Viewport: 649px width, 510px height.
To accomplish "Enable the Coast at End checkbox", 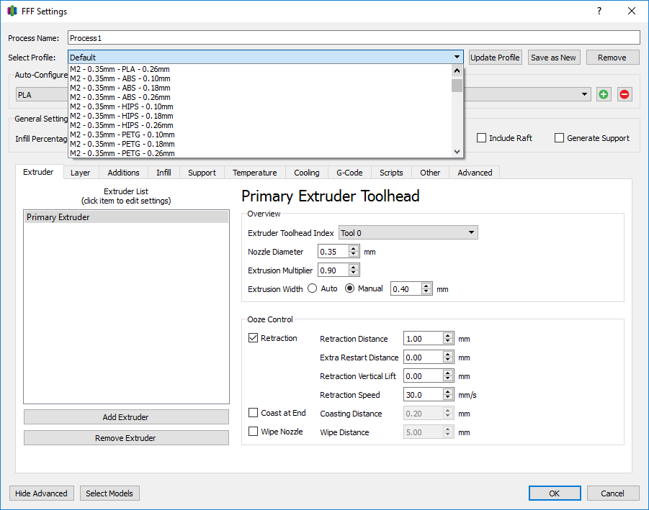I will point(254,413).
